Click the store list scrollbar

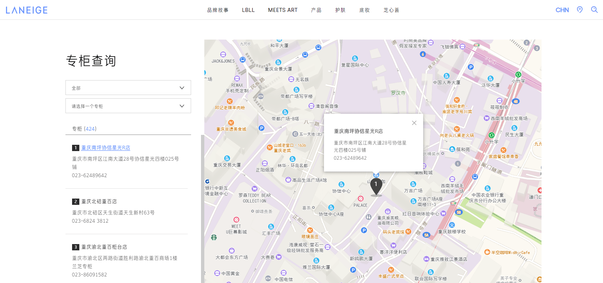point(202,209)
